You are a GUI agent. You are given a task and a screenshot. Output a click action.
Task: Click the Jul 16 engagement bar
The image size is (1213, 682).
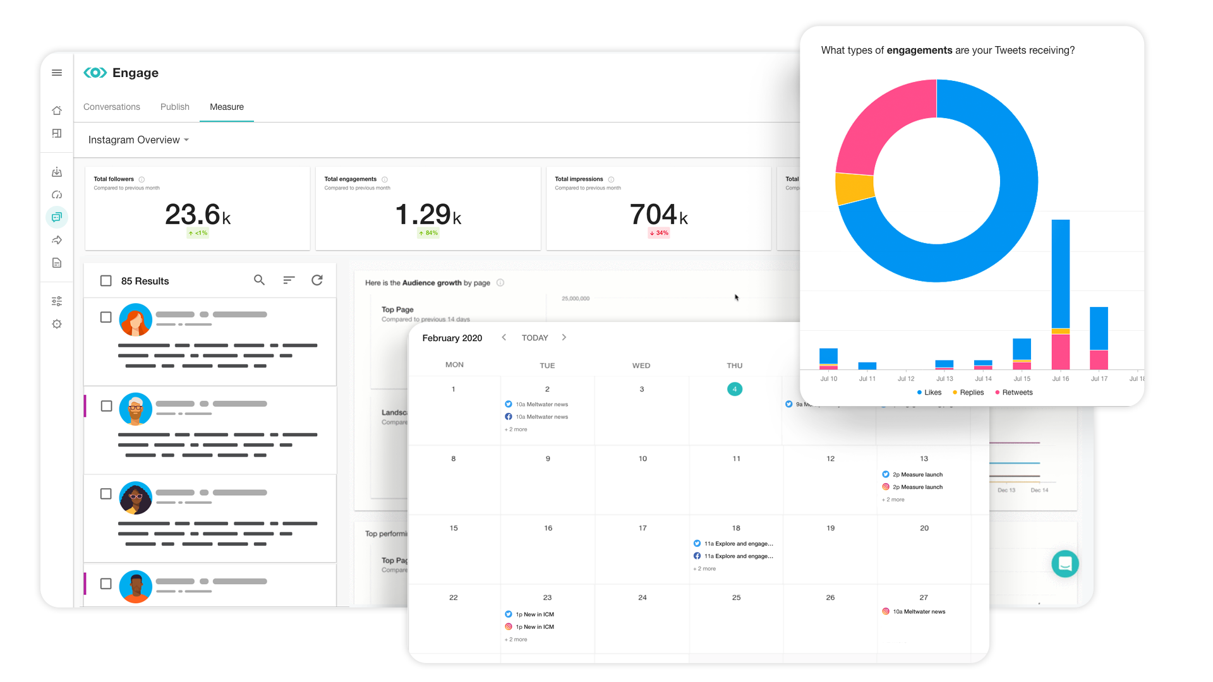click(1061, 294)
